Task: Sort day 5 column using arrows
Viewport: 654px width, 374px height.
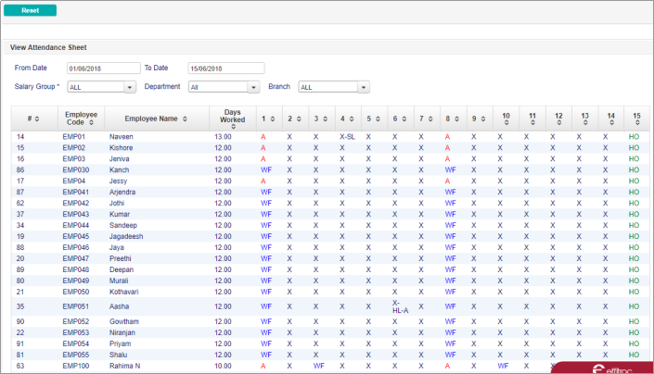Action: 378,119
